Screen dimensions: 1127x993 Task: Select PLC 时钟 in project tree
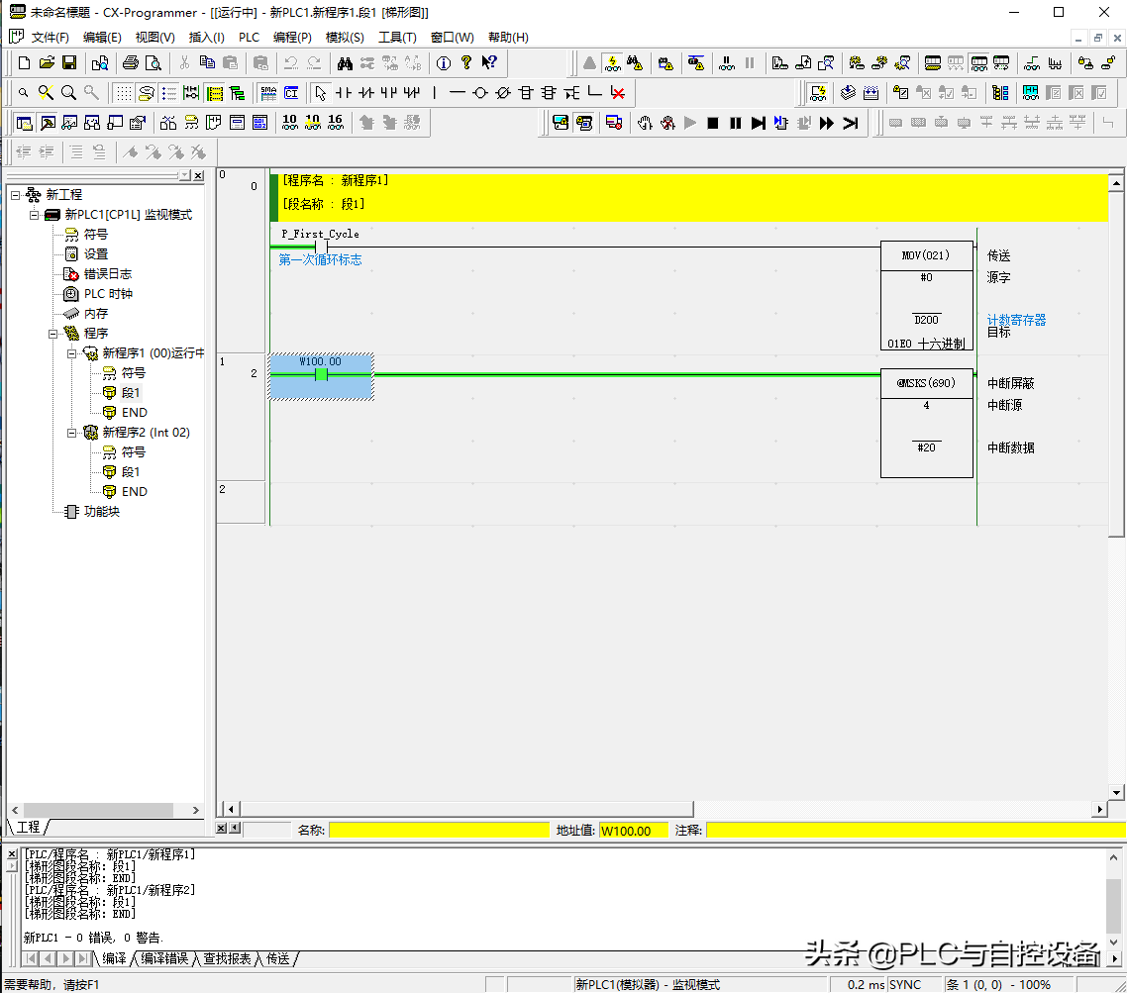[107, 294]
